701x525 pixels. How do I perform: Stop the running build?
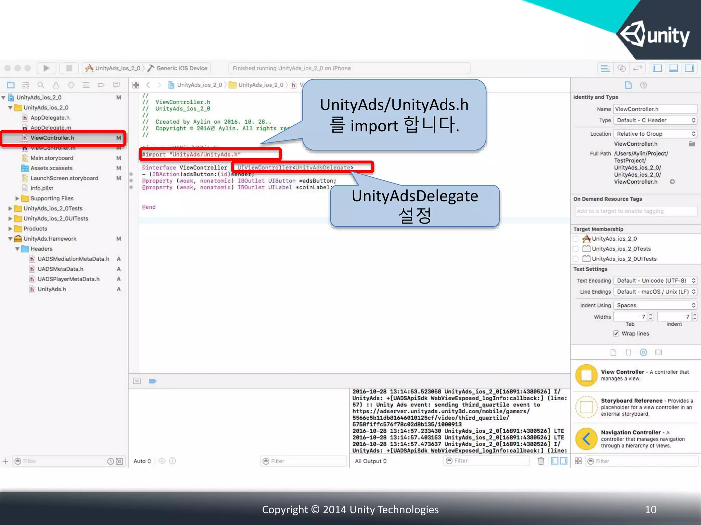point(69,68)
